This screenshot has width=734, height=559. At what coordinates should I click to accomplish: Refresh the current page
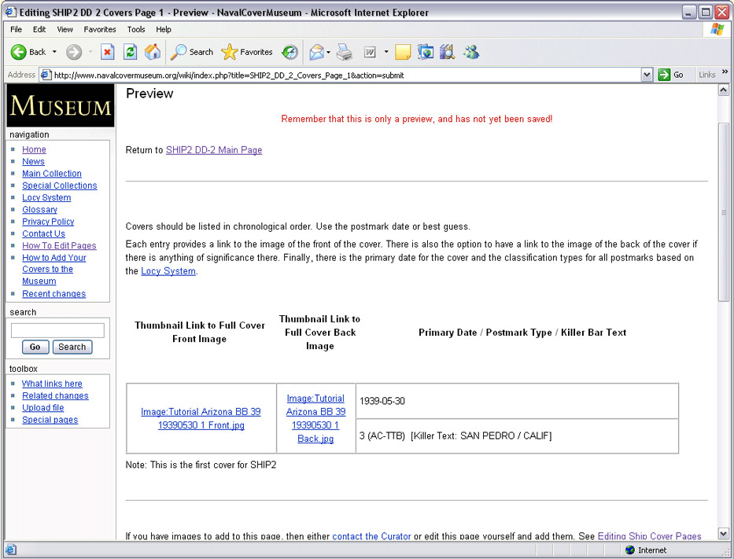pos(131,52)
